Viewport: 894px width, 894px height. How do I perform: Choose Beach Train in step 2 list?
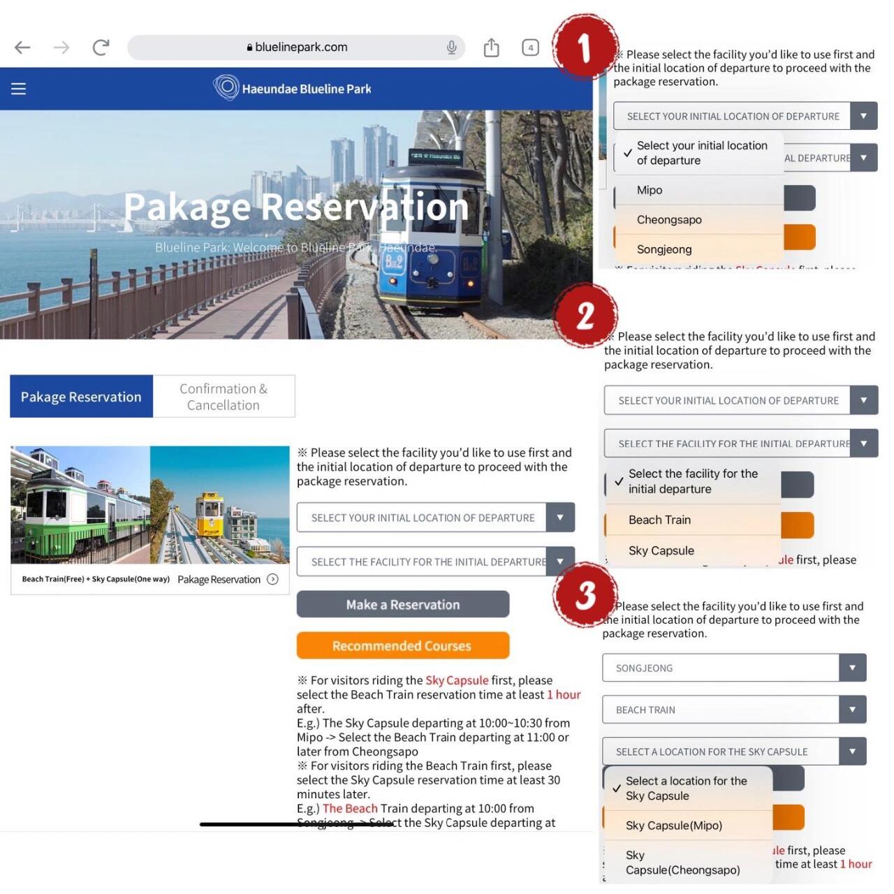[694, 520]
